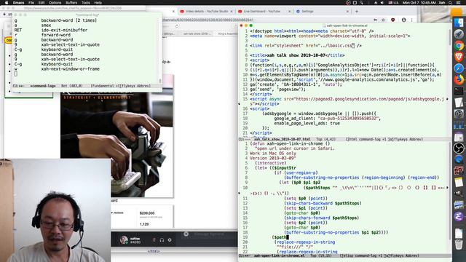Open Google Chrome from the Dock
Image resolution: width=466 pixels, height=262 pixels.
click(x=459, y=45)
